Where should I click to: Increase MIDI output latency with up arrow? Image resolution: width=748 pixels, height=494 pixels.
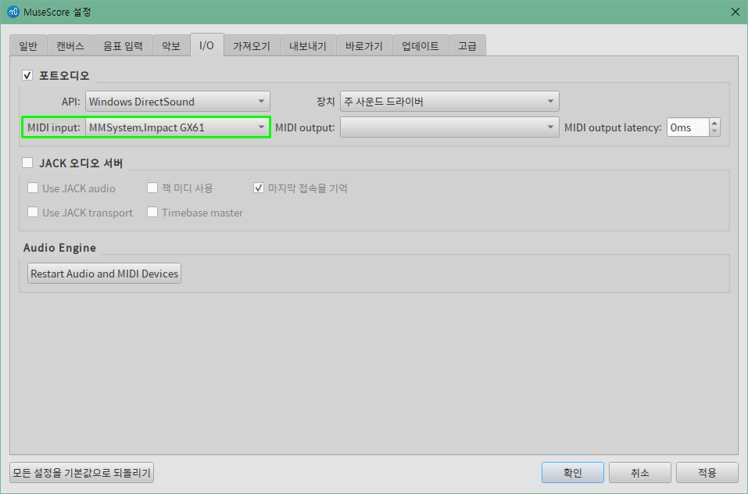click(x=714, y=123)
